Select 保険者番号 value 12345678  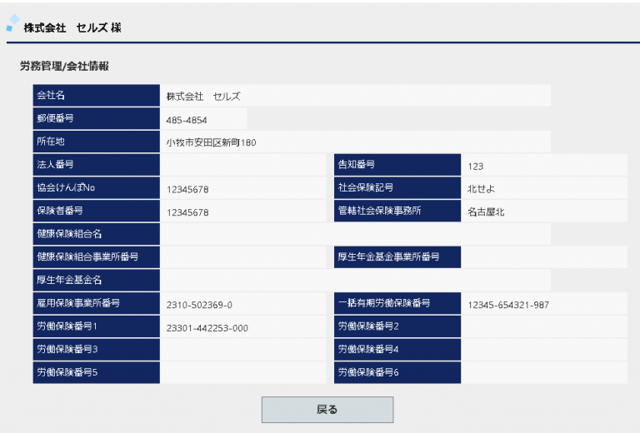(187, 213)
